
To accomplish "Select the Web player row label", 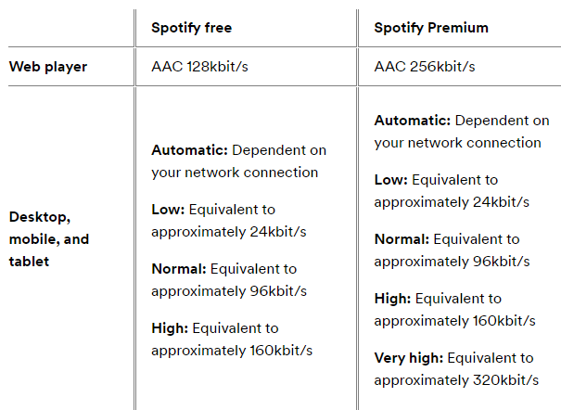I will 48,67.
